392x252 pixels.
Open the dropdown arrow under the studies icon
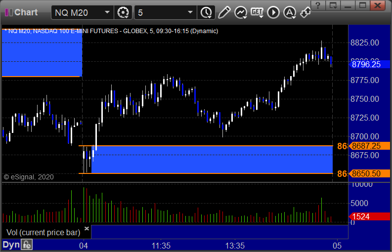[244, 17]
